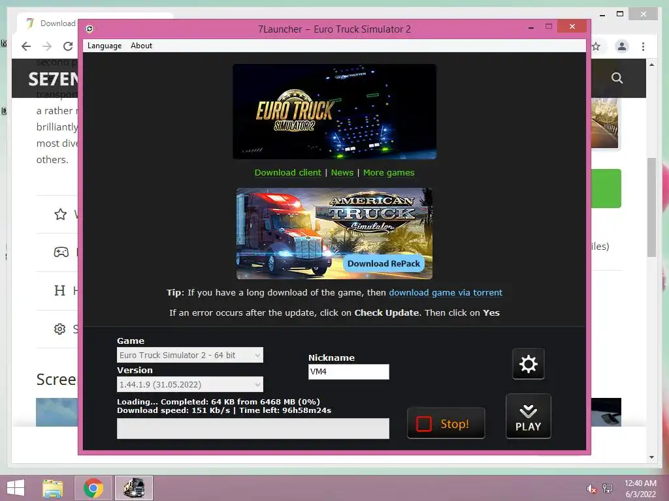Click the search magnifier on SE7EN website
The height and width of the screenshot is (501, 669).
click(x=617, y=78)
